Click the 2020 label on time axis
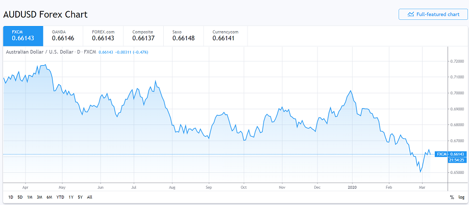 click(x=352, y=187)
